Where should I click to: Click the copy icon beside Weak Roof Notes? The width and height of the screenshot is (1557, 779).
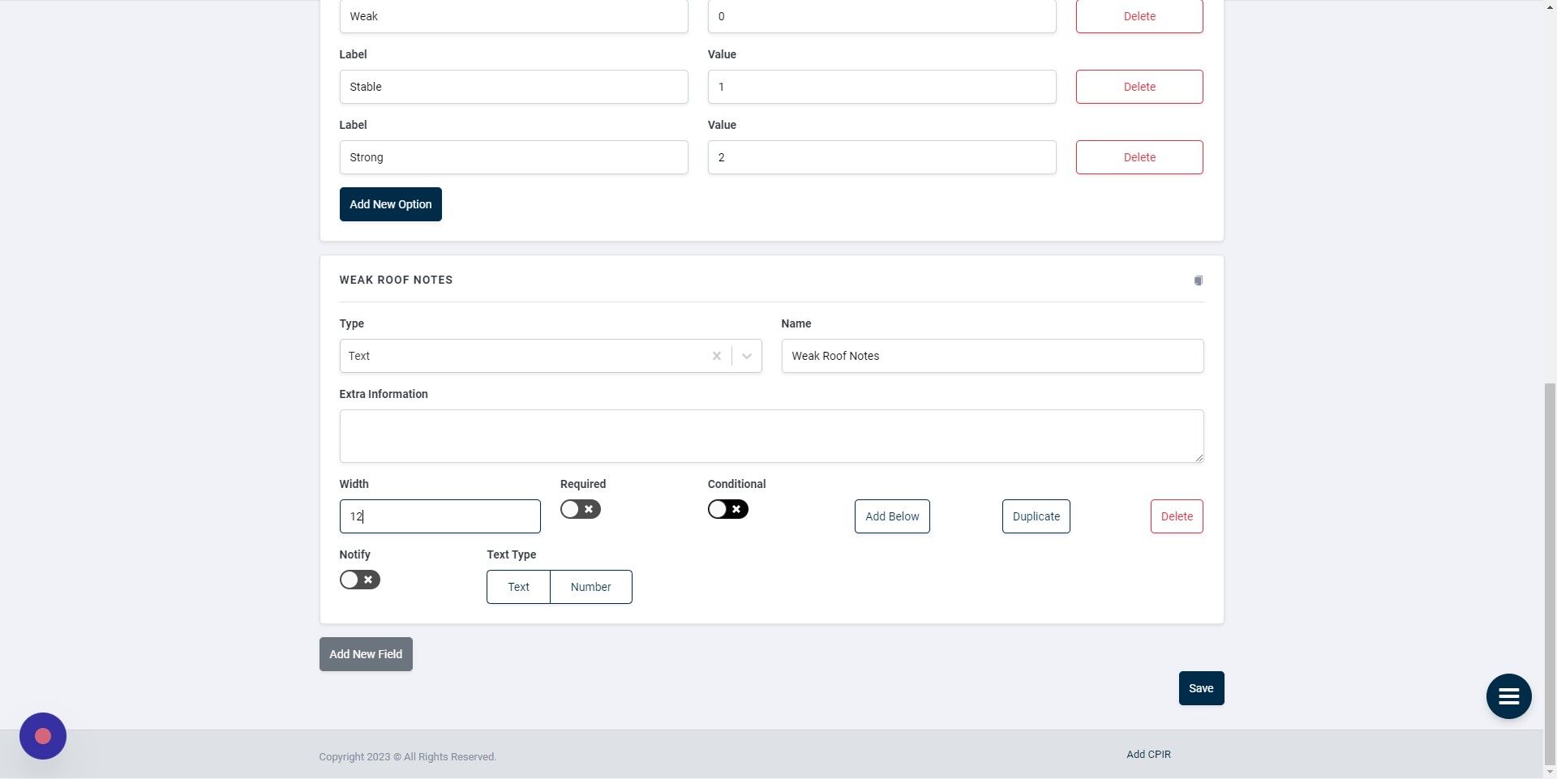[x=1198, y=280]
